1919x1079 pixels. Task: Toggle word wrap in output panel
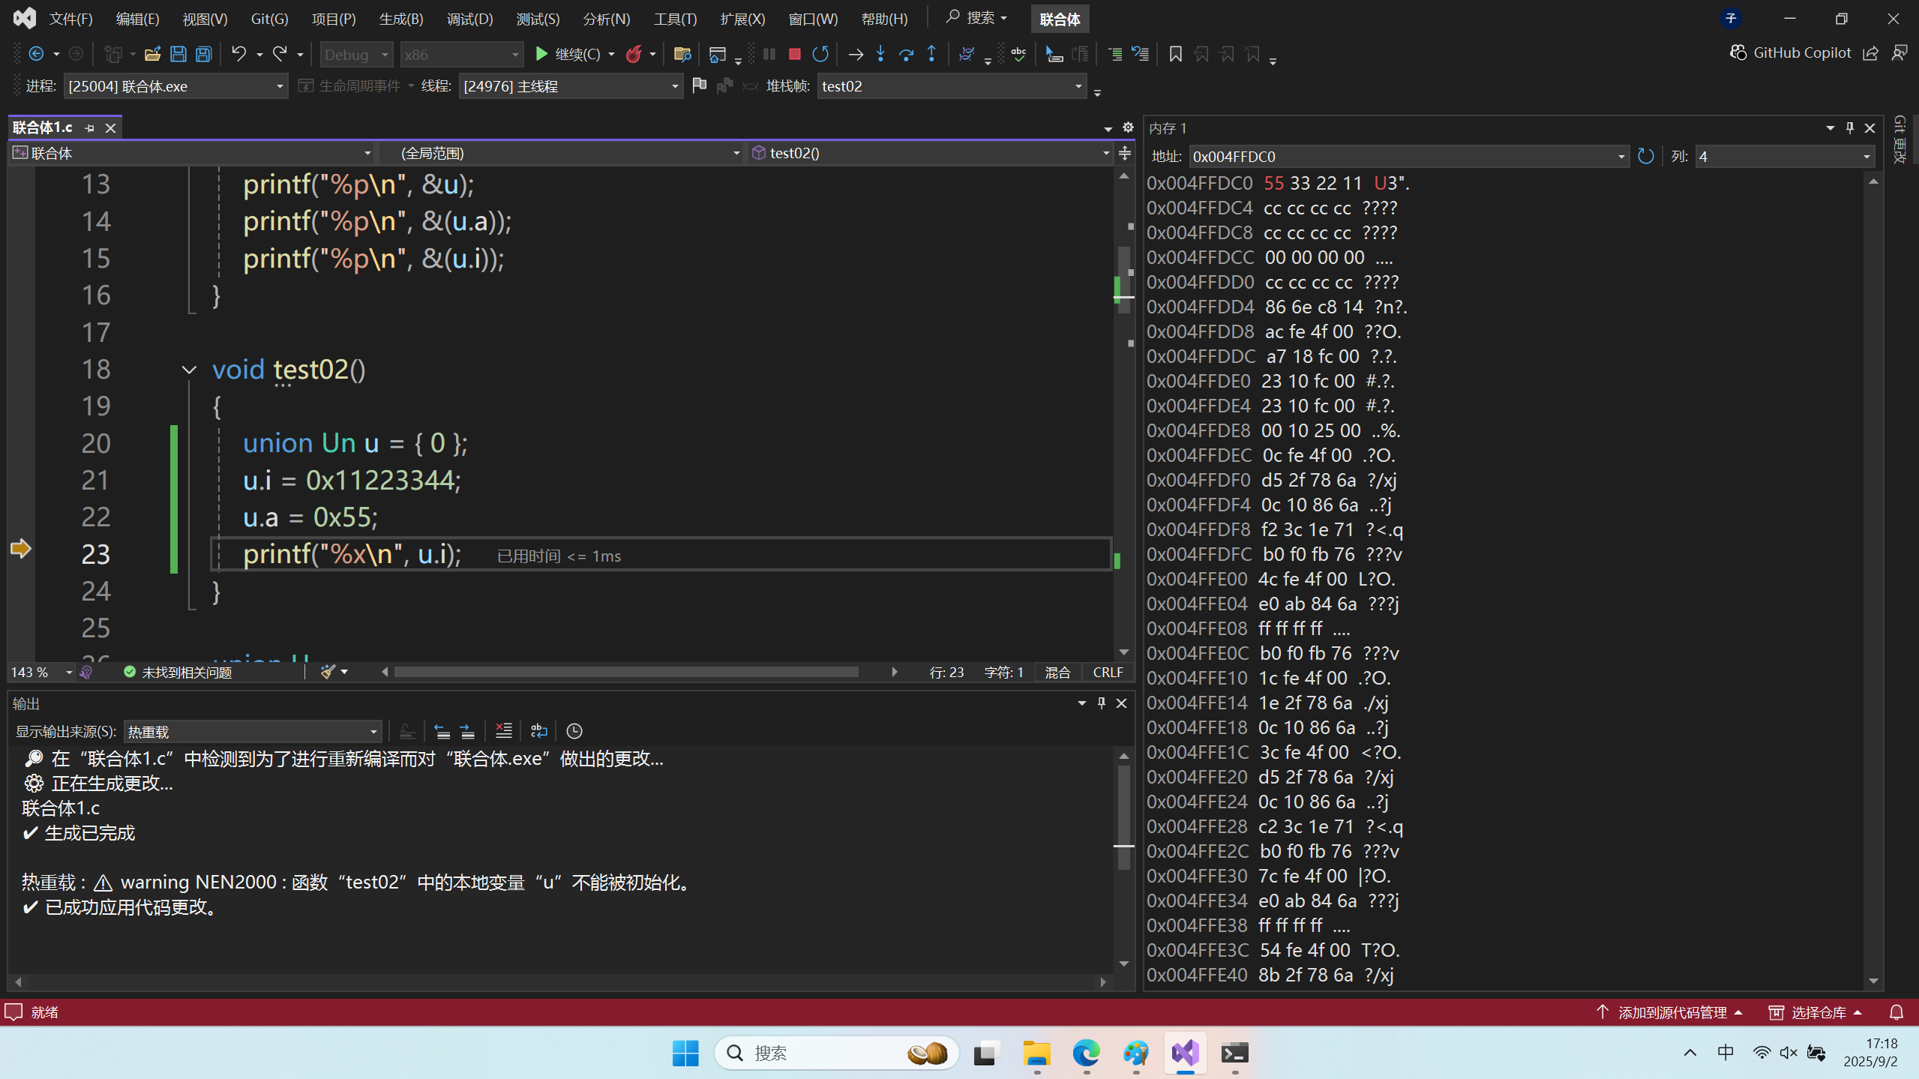(538, 731)
